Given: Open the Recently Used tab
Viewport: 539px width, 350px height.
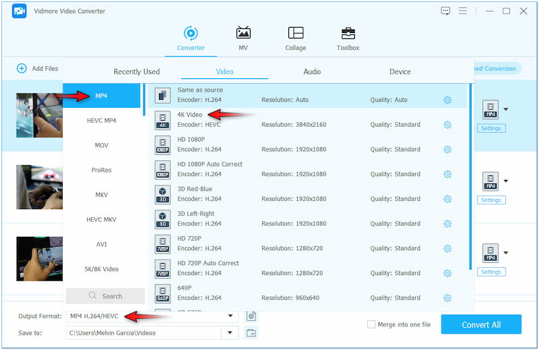Looking at the screenshot, I should point(137,71).
